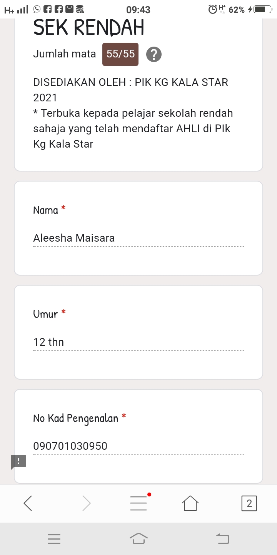The width and height of the screenshot is (277, 555).
Task: Tap the Android system menu key
Action: tap(54, 538)
